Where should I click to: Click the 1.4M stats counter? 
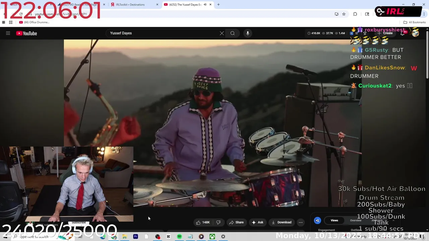(x=340, y=33)
